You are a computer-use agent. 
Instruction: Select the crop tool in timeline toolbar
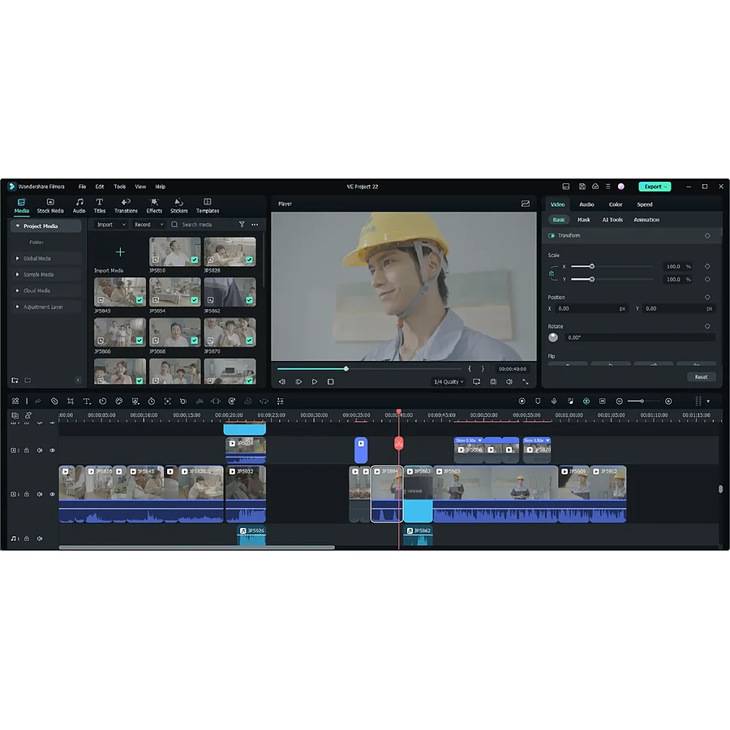click(71, 401)
